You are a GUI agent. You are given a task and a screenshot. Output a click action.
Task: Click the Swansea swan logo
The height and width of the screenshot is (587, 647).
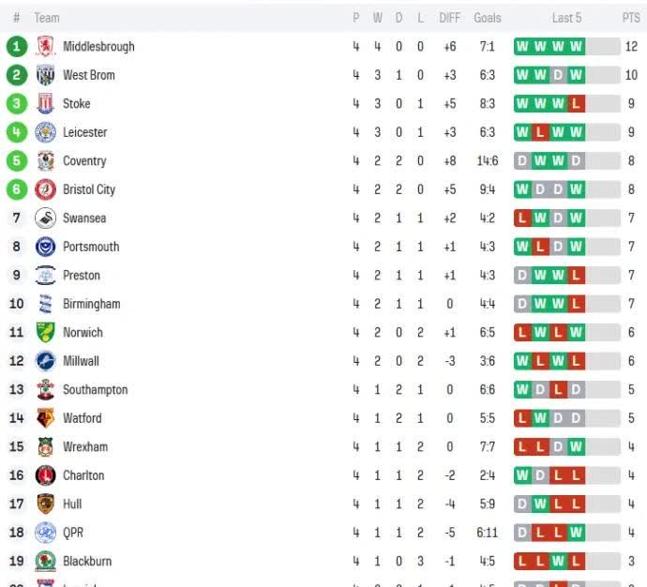pos(45,218)
